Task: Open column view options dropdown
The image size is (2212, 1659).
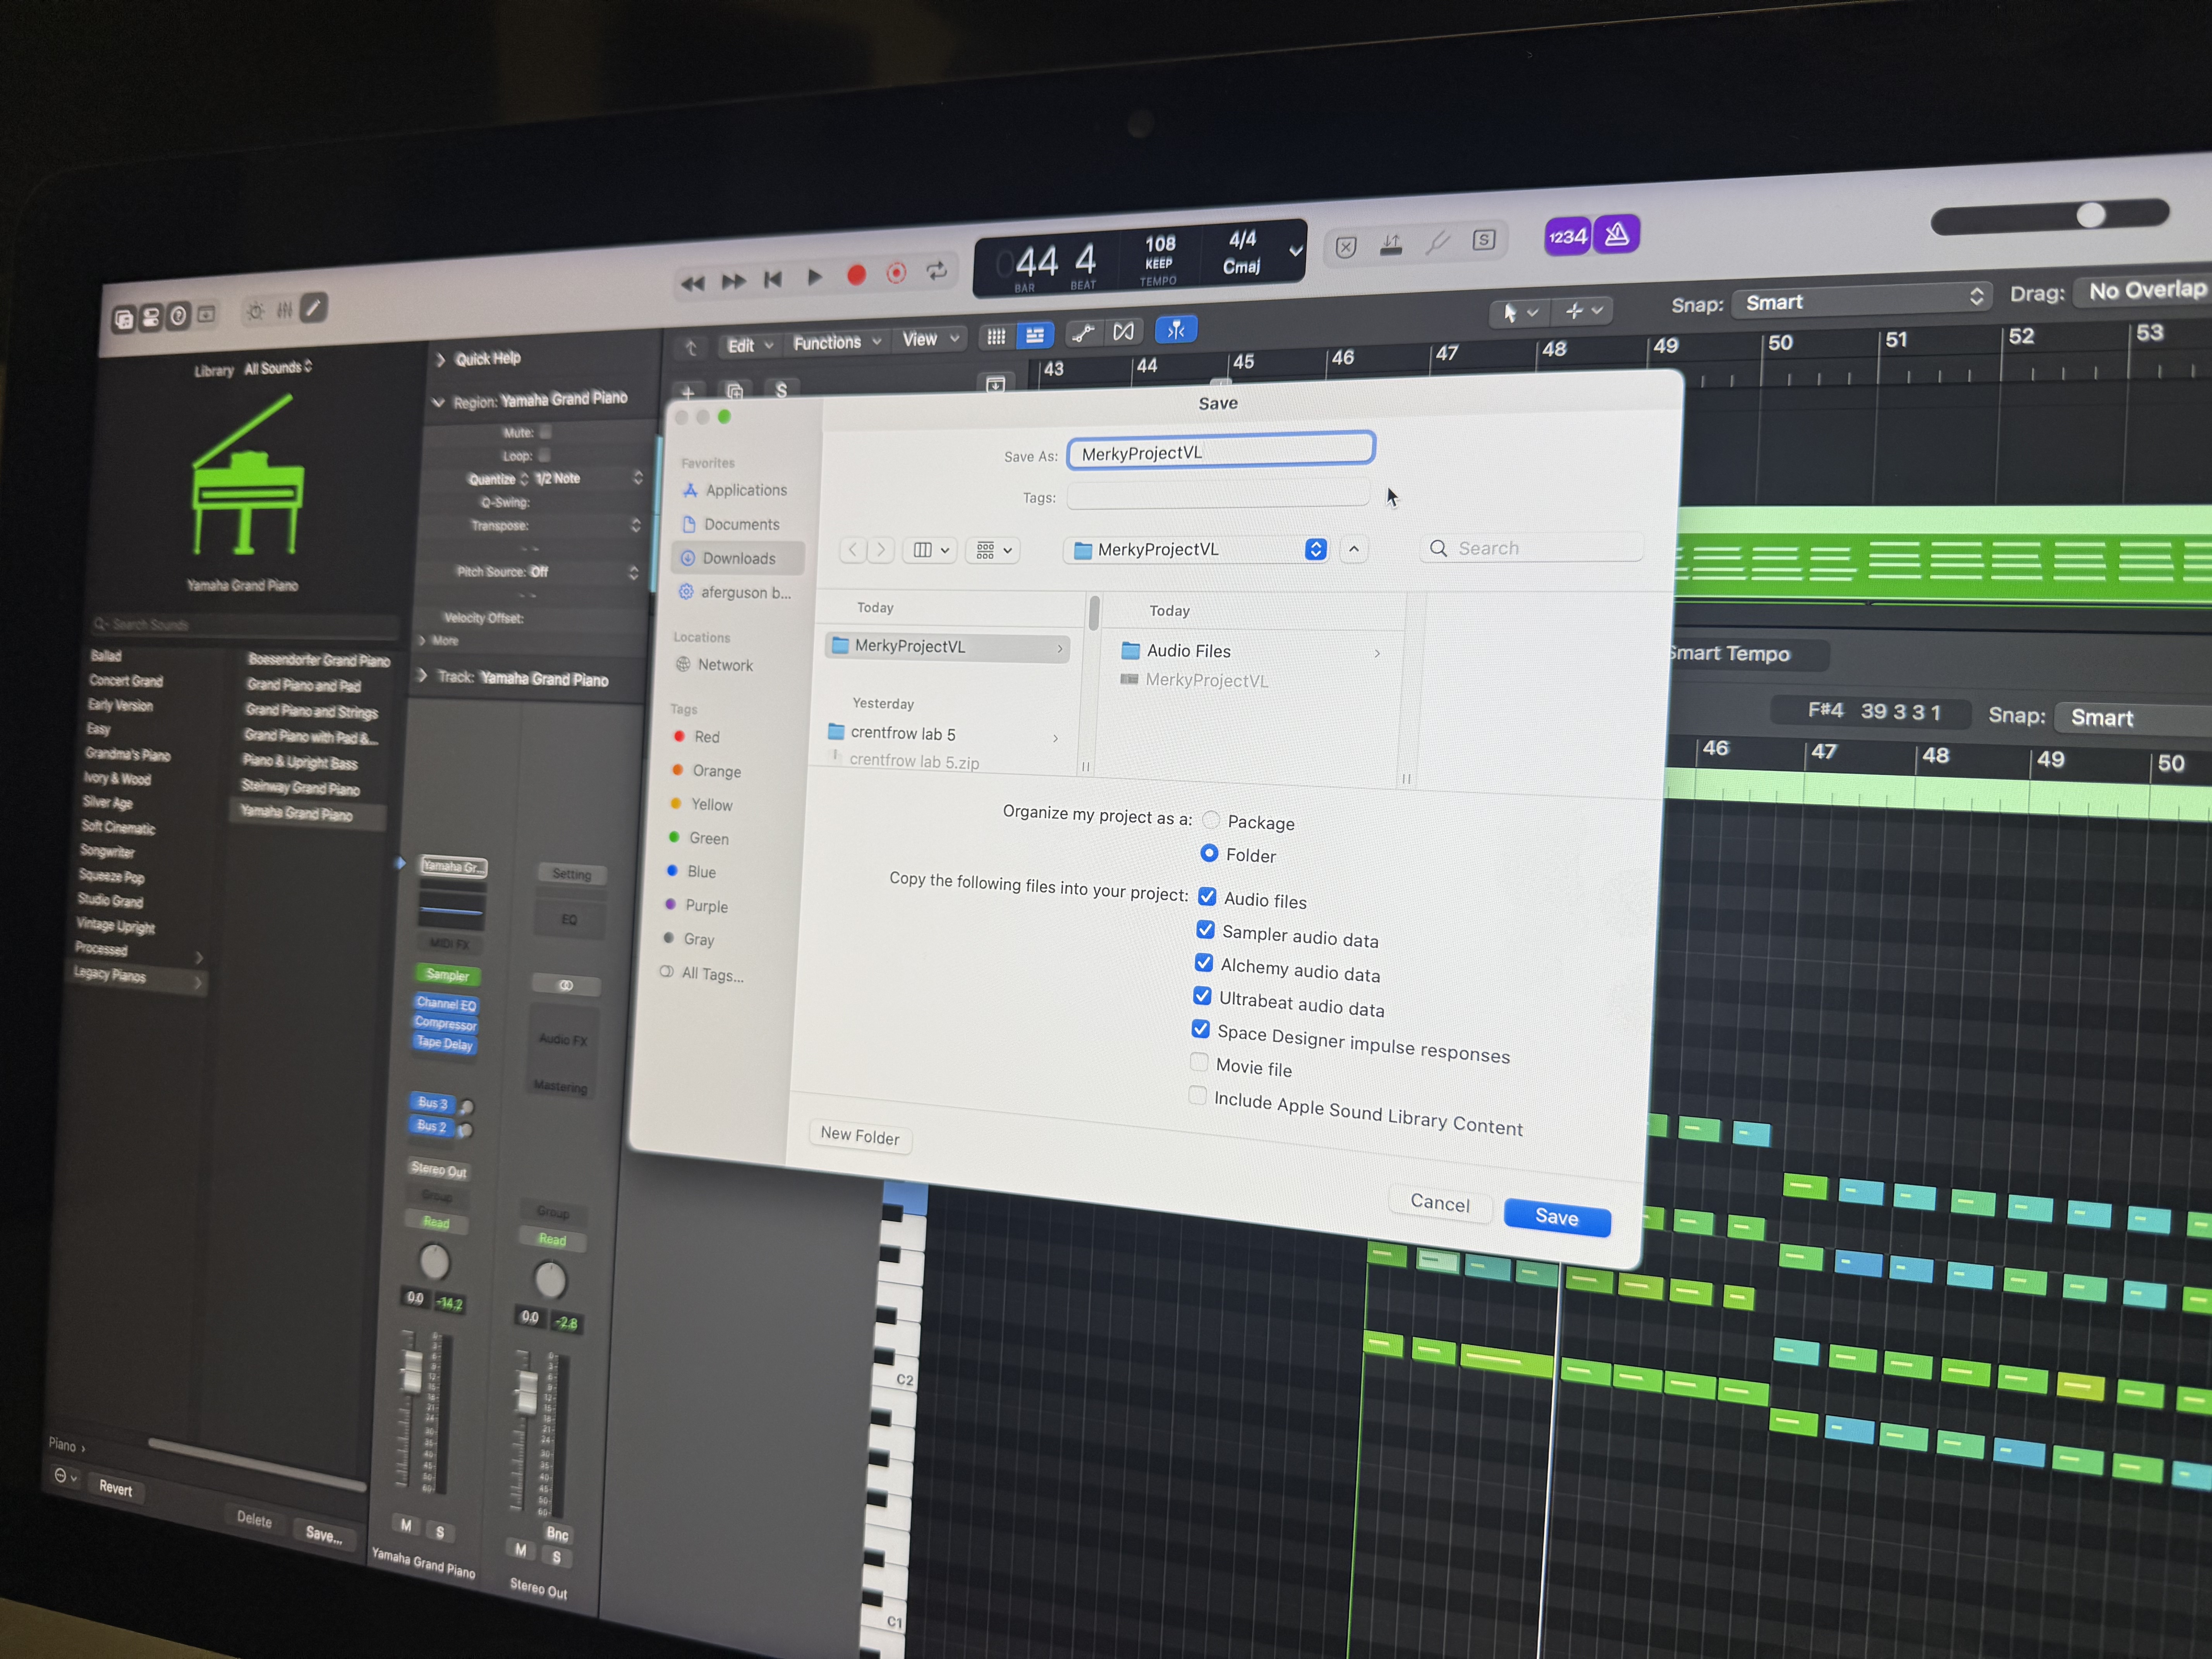Action: (931, 550)
